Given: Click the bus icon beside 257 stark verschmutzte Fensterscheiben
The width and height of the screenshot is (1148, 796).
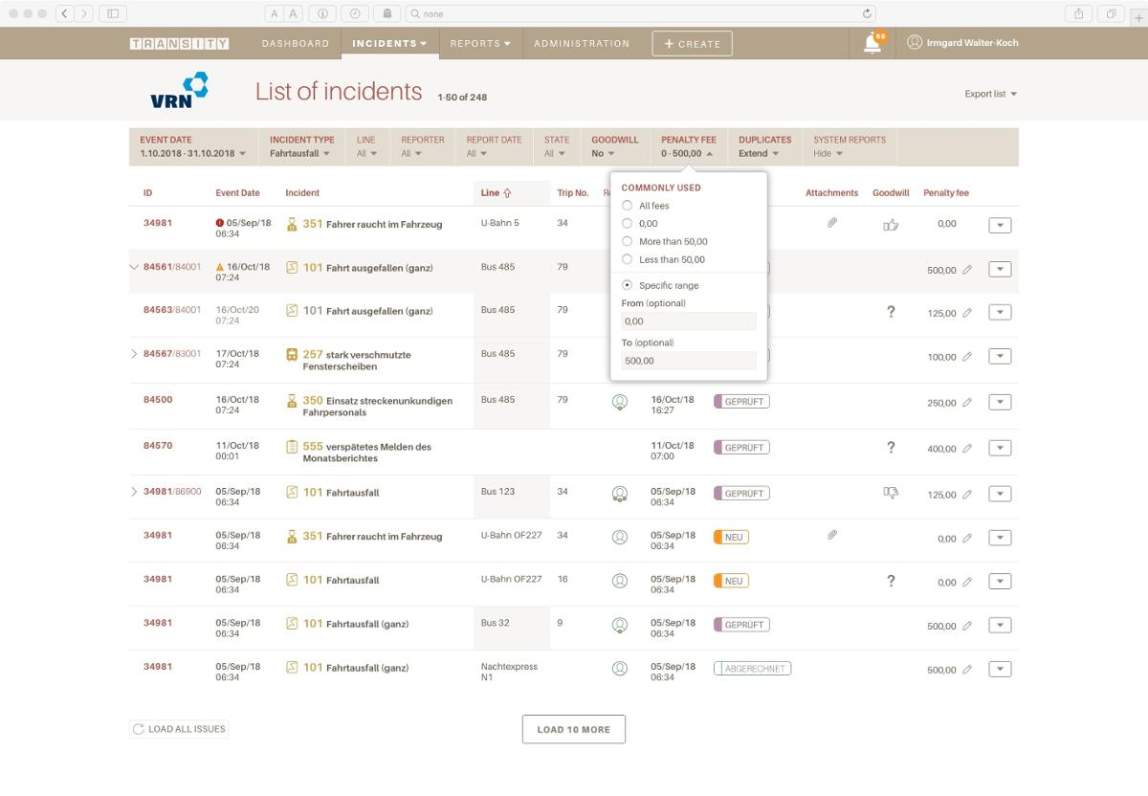Looking at the screenshot, I should coord(293,355).
